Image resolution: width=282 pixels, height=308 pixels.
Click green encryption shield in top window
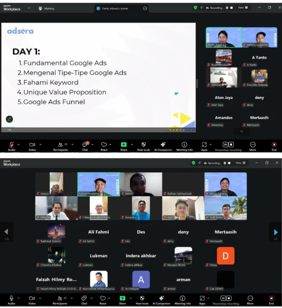pyautogui.click(x=195, y=8)
